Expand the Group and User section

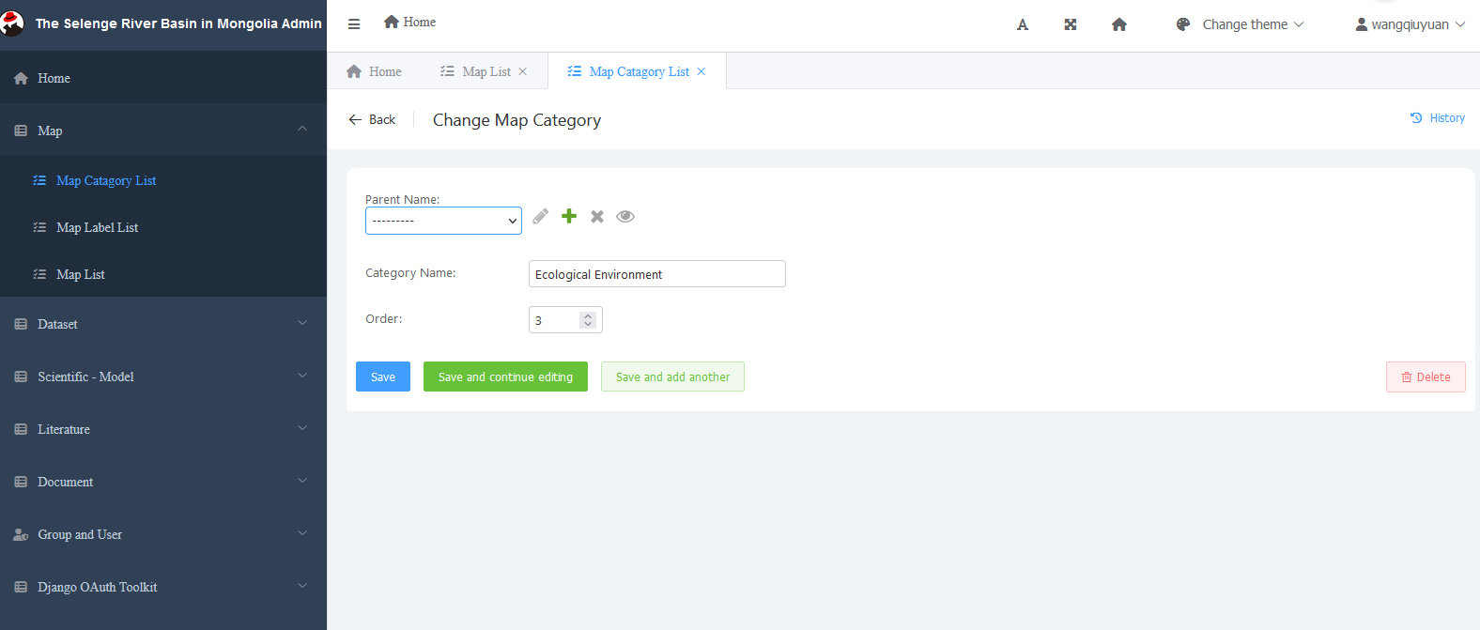click(163, 534)
